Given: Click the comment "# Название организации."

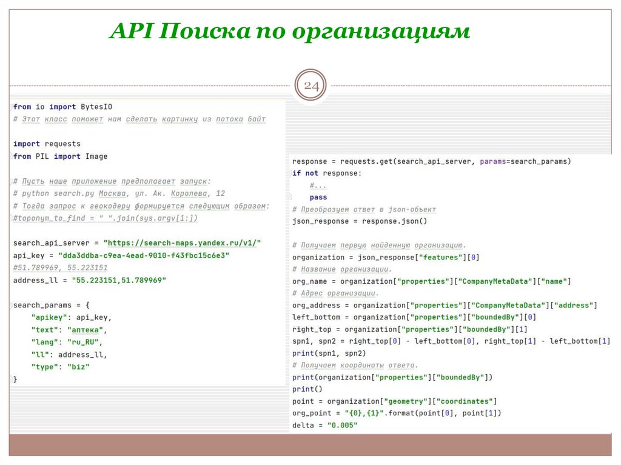Looking at the screenshot, I should (x=342, y=269).
